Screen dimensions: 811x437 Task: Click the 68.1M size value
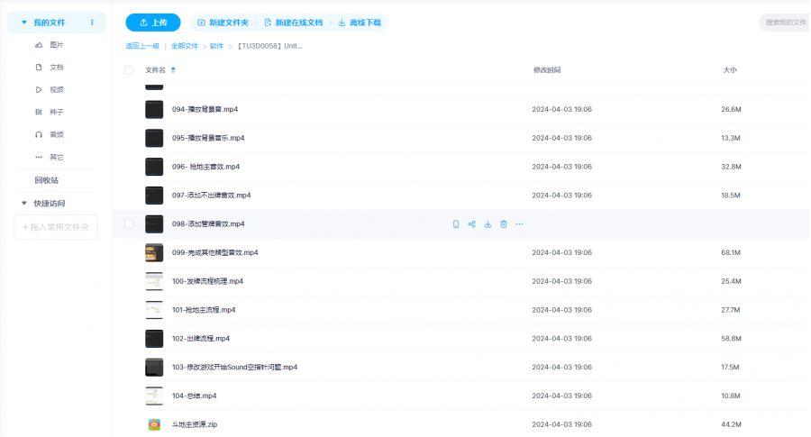[x=731, y=252]
